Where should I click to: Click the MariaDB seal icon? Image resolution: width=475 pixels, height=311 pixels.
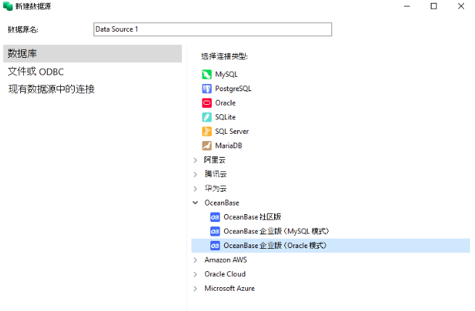[x=207, y=145]
